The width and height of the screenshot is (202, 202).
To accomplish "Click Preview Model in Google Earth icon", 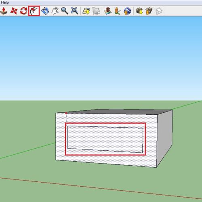I will pyautogui.click(x=127, y=11).
